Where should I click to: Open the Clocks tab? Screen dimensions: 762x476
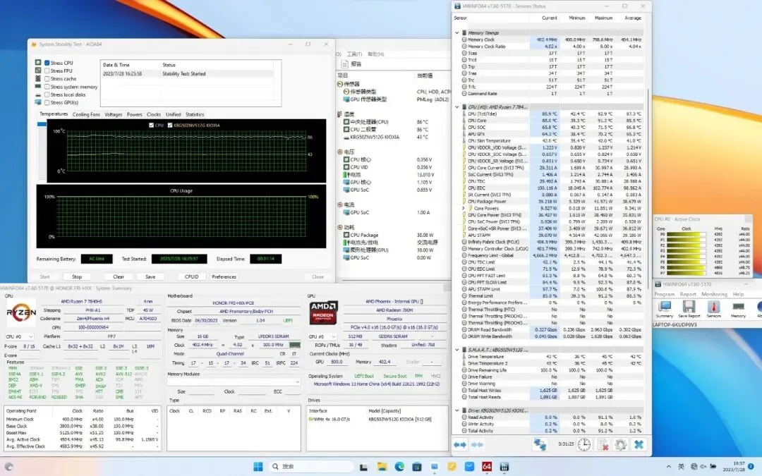tap(154, 115)
